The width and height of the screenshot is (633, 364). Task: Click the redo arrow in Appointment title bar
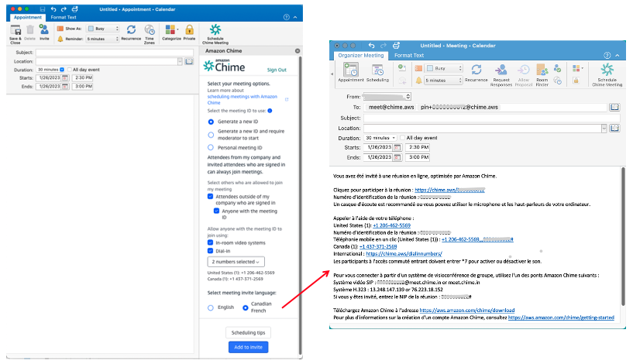point(64,9)
